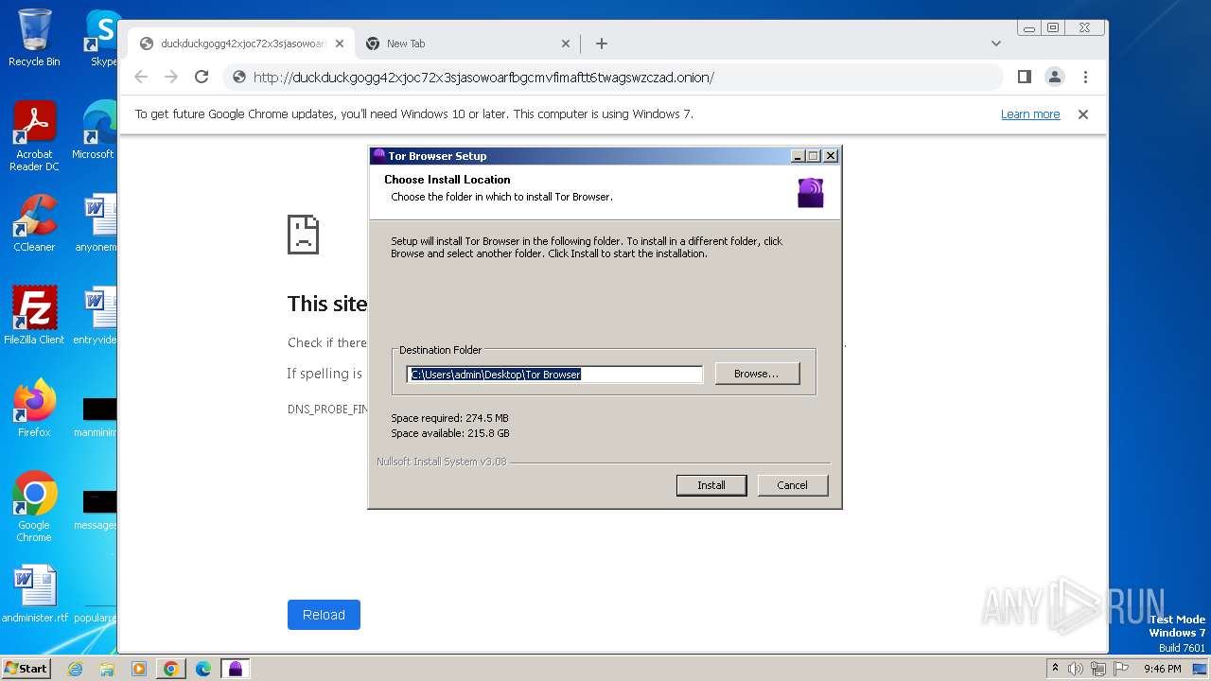Click the sad page error icon
Screen dimensions: 1211x681
click(303, 234)
